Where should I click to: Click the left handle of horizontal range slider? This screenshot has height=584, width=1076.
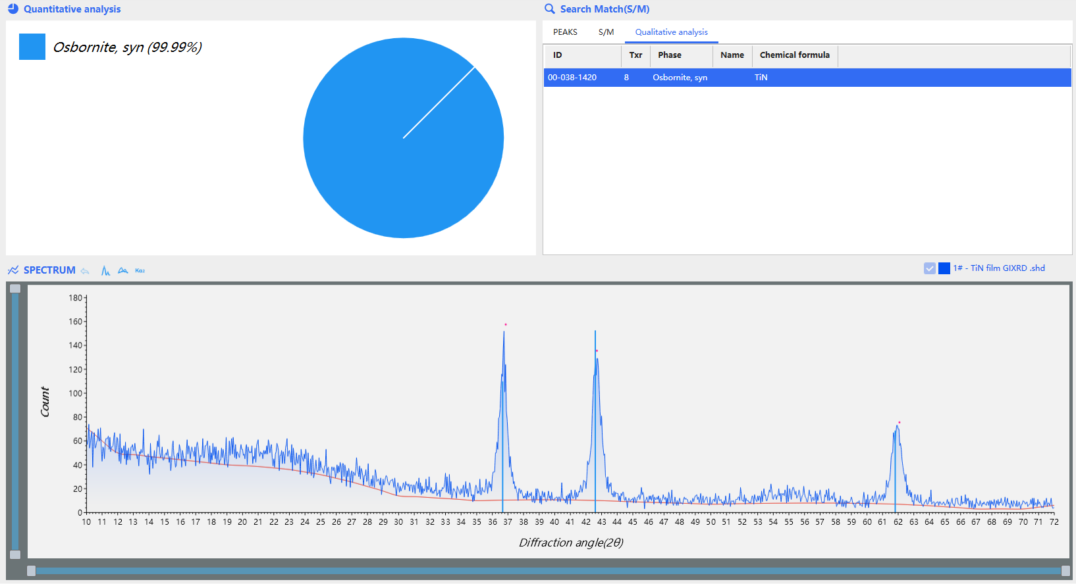point(31,571)
